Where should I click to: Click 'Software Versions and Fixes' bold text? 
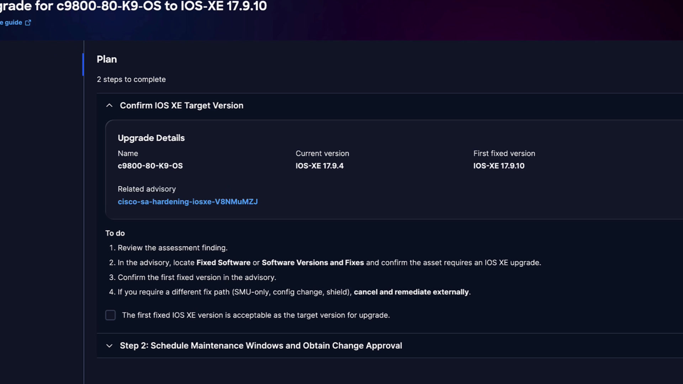point(313,263)
